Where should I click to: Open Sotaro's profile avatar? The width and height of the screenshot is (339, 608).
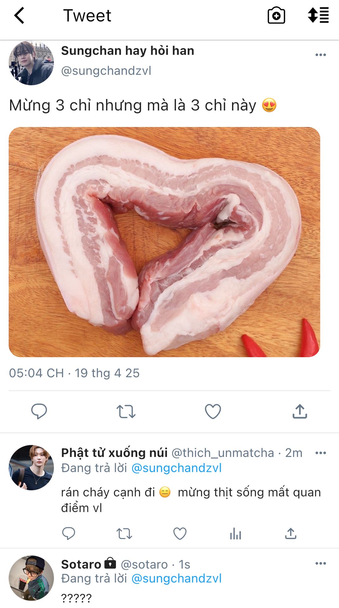31,578
